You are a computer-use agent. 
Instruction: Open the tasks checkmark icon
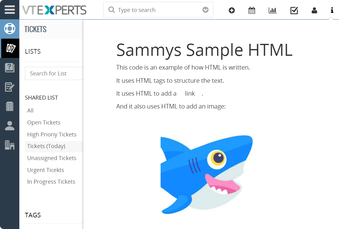point(294,10)
